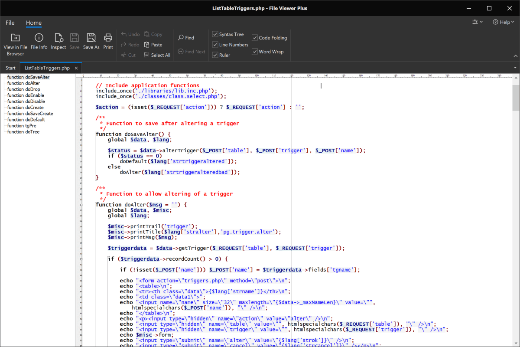Click the Paste icon
The width and height of the screenshot is (520, 347).
tap(153, 44)
